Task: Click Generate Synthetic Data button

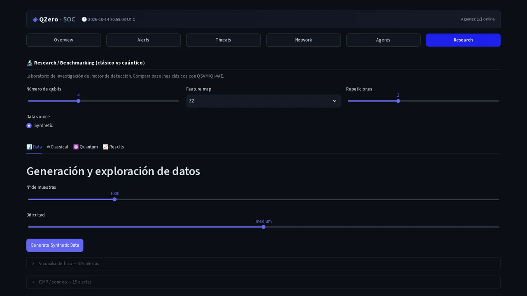Action: click(x=55, y=245)
